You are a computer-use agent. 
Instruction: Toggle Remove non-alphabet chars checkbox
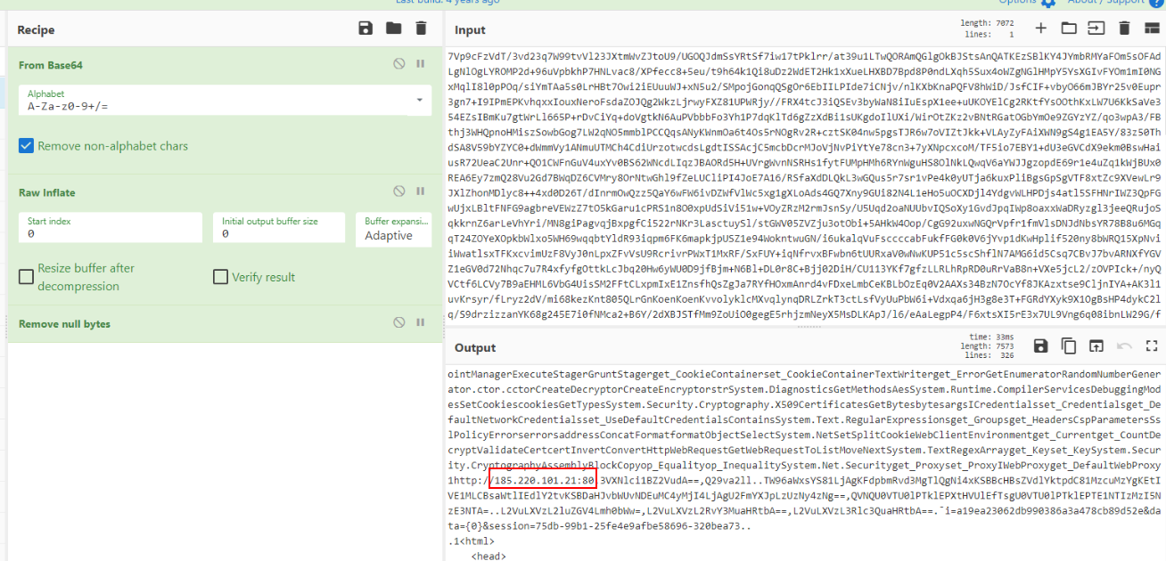27,145
